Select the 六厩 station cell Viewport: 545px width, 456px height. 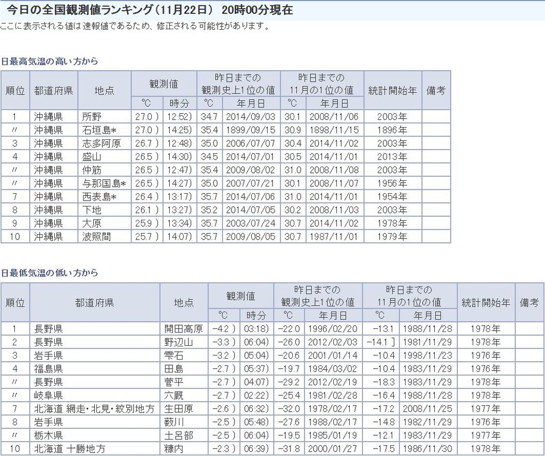point(184,395)
